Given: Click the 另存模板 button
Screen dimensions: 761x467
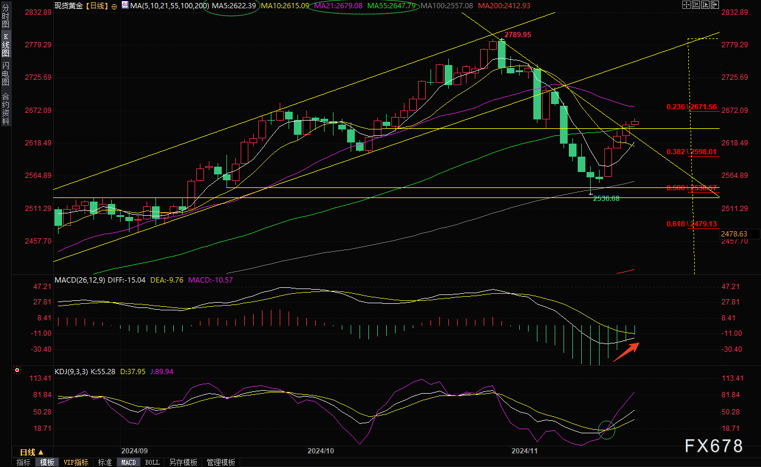Looking at the screenshot, I should [x=183, y=462].
